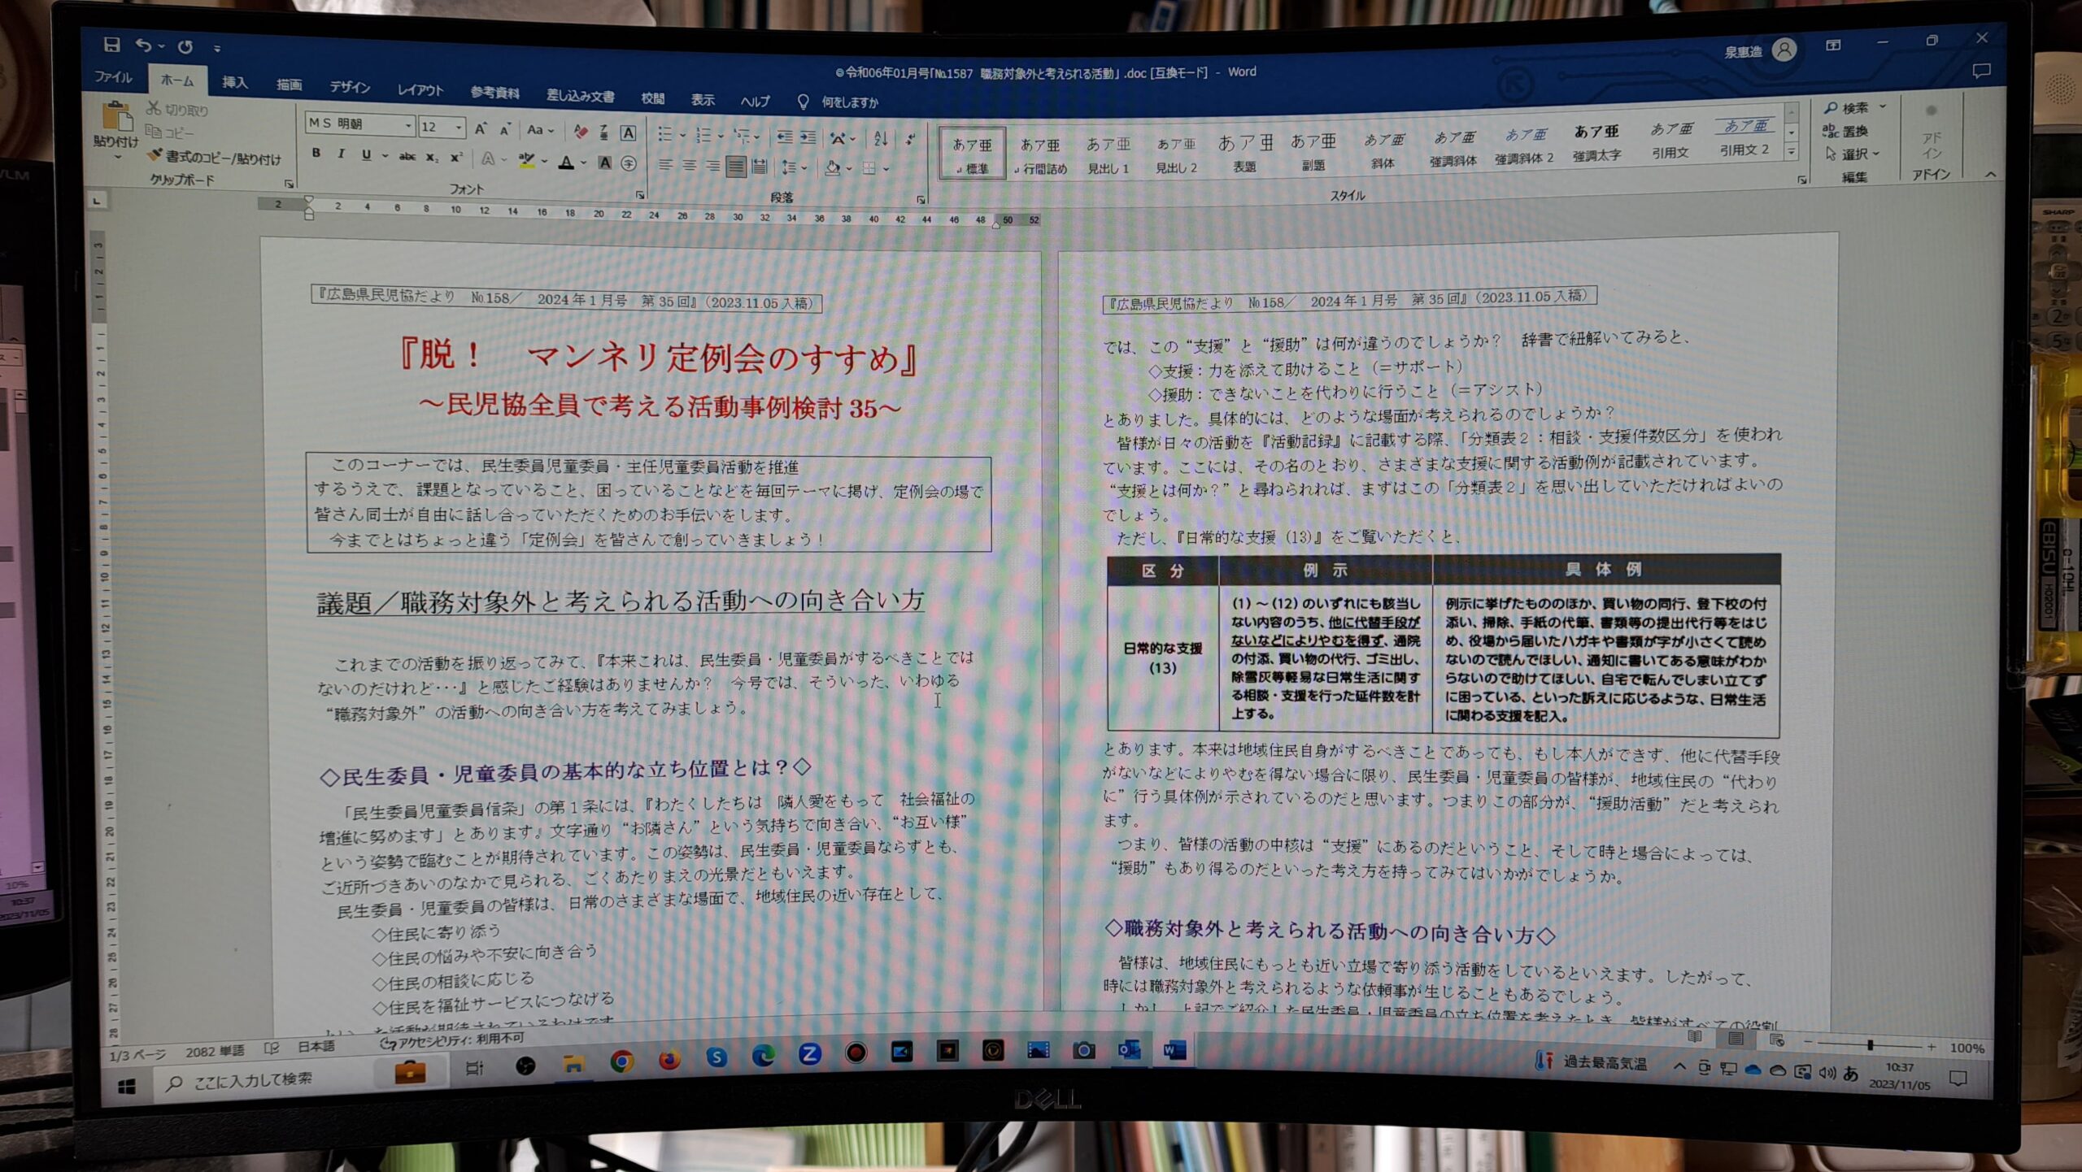Clear all formatting with the eraser icon
Viewport: 2082px width, 1172px height.
click(x=580, y=131)
